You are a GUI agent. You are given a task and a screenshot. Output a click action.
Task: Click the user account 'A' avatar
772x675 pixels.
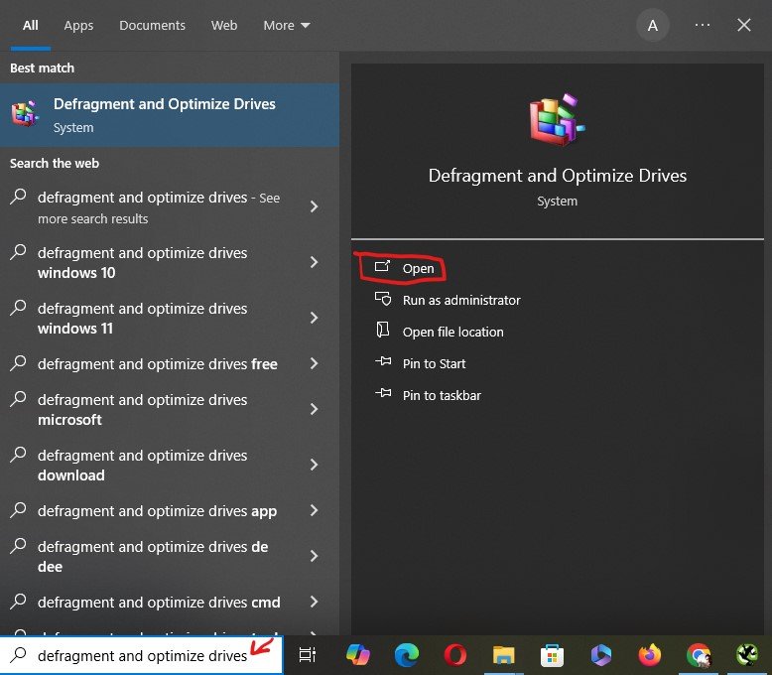[652, 26]
